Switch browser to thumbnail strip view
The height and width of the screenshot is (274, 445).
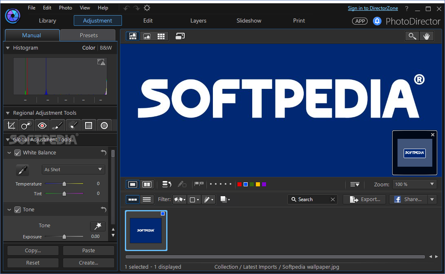[x=133, y=199]
